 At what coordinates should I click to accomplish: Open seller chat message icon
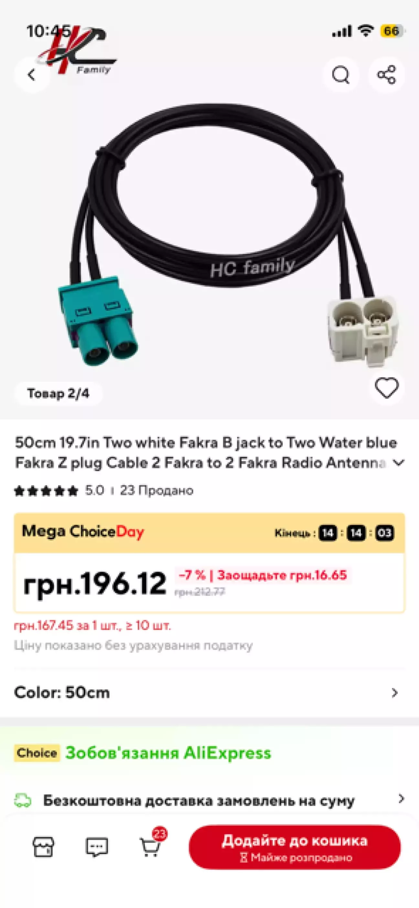[x=97, y=847]
